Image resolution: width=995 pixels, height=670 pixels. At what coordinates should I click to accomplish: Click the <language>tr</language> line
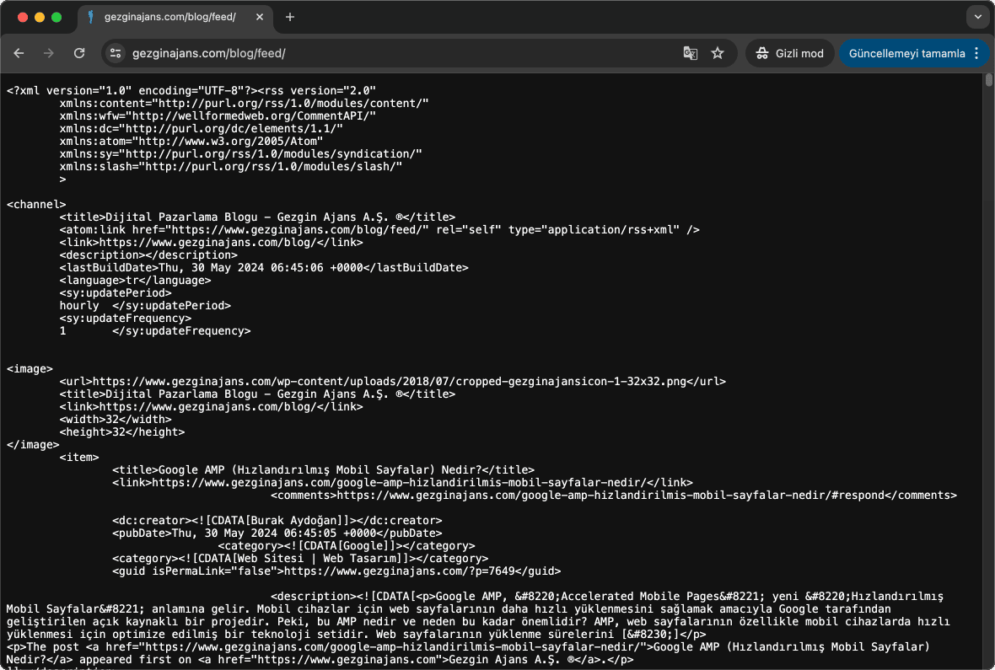point(135,281)
